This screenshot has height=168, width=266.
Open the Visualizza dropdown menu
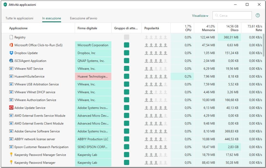click(200, 16)
